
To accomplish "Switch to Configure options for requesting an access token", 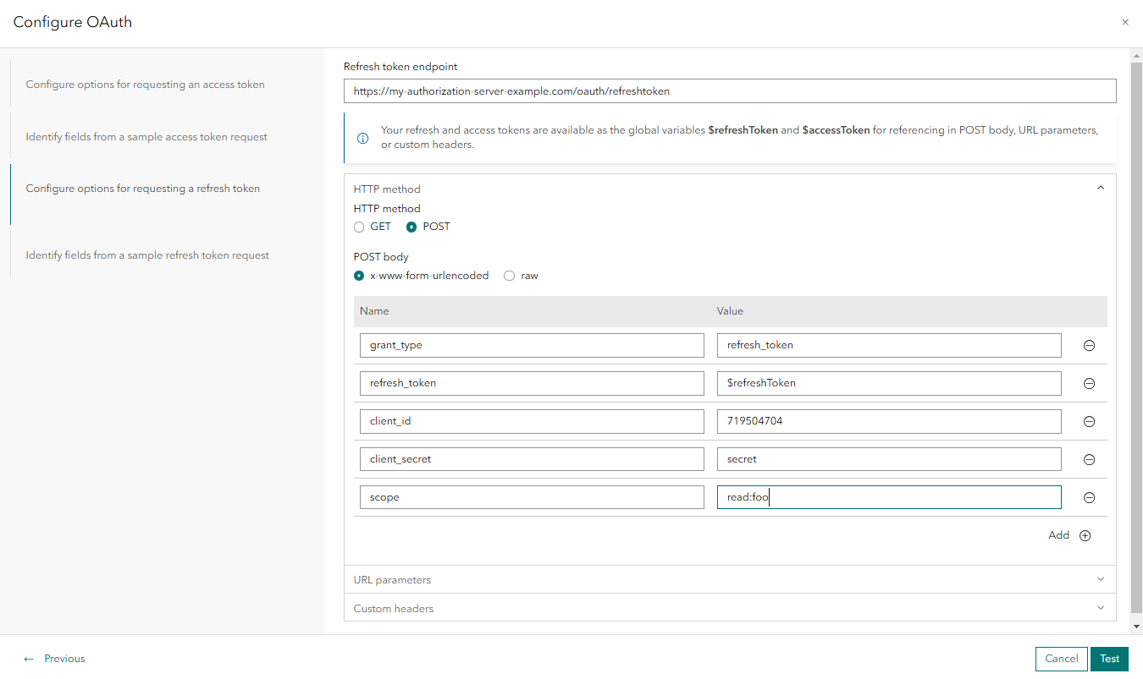I will click(x=146, y=85).
